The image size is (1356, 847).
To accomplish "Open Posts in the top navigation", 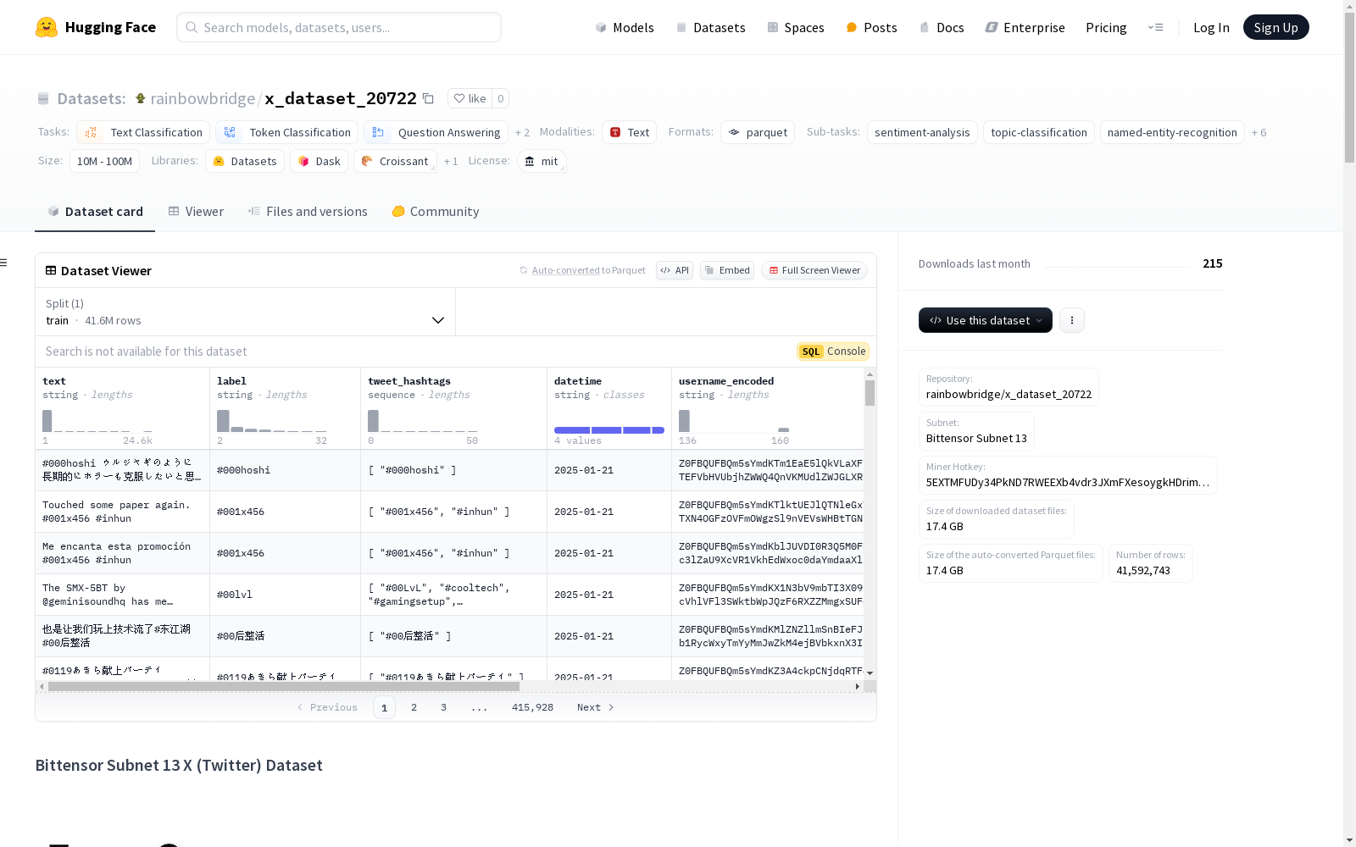I will click(871, 27).
